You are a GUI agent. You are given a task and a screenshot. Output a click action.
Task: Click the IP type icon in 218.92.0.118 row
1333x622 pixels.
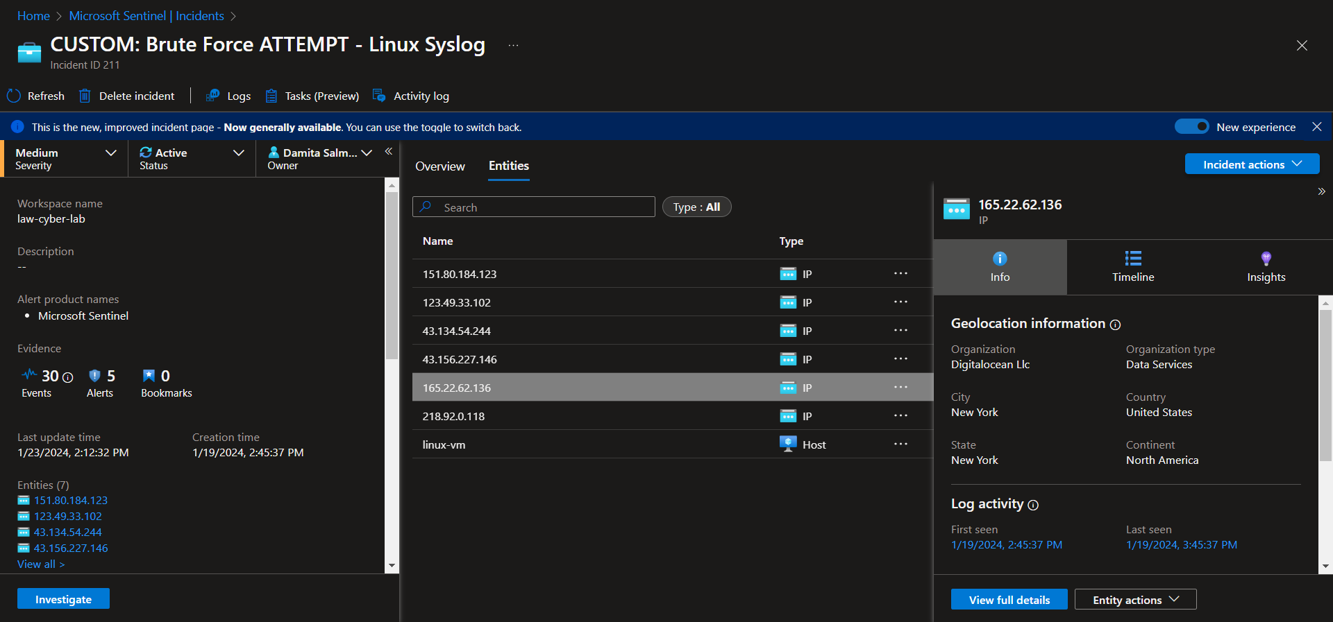click(x=788, y=416)
